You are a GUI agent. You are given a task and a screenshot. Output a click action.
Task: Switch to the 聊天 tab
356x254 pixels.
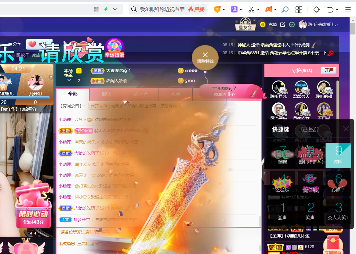pyautogui.click(x=107, y=94)
